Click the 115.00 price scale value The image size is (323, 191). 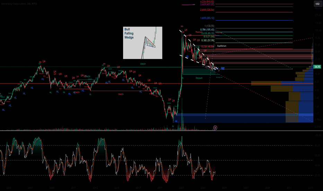[318, 31]
